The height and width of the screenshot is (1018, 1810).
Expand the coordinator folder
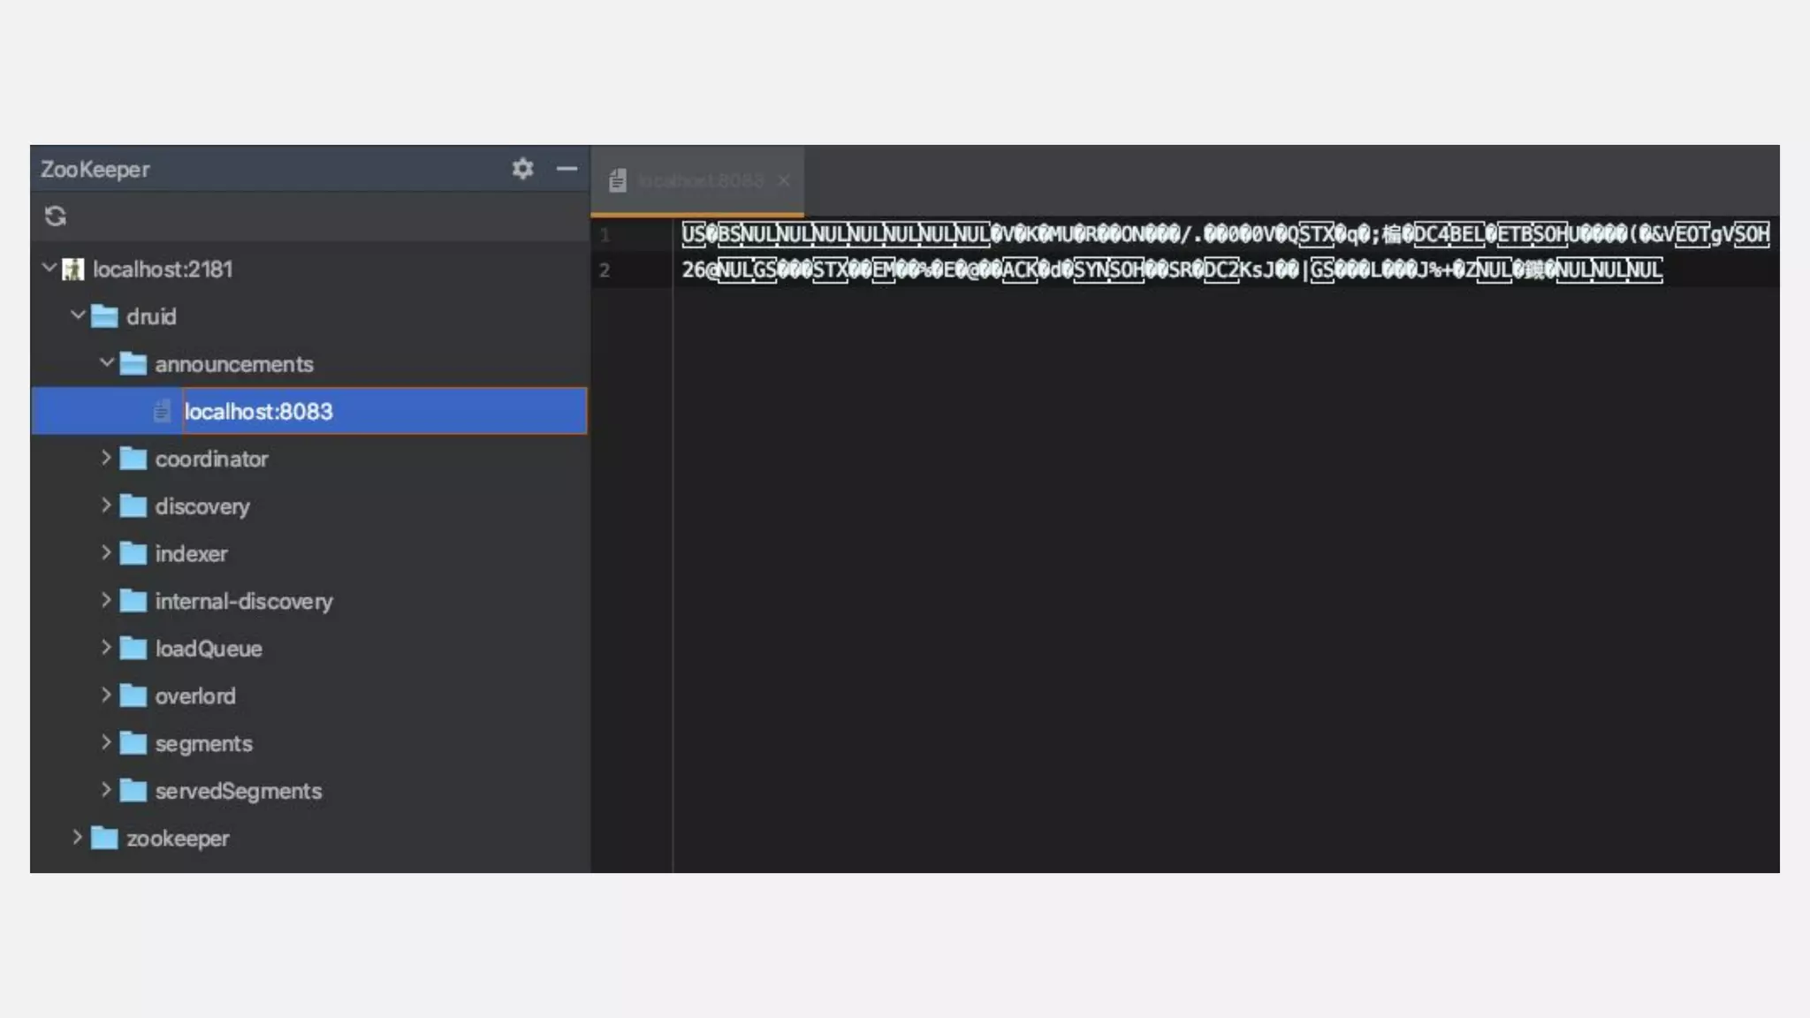point(106,458)
